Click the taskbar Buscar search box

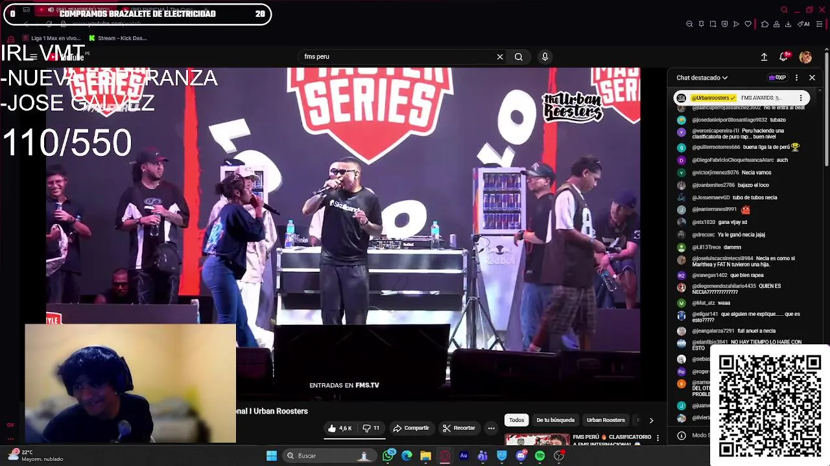pos(328,456)
